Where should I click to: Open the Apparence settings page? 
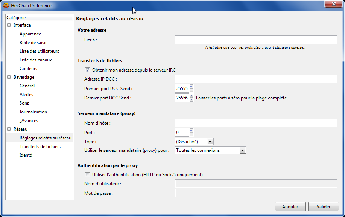pos(30,34)
